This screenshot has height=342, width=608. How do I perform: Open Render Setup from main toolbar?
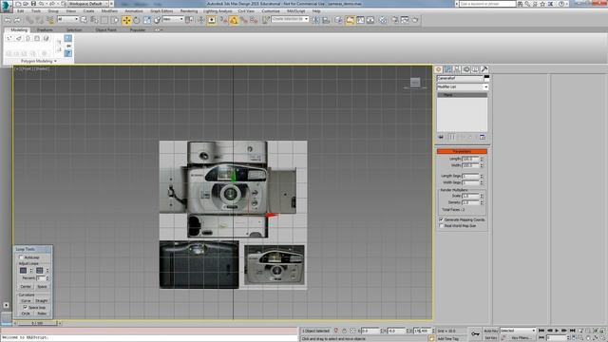pos(395,20)
